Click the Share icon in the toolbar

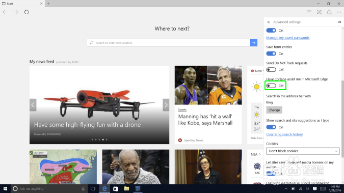click(329, 12)
